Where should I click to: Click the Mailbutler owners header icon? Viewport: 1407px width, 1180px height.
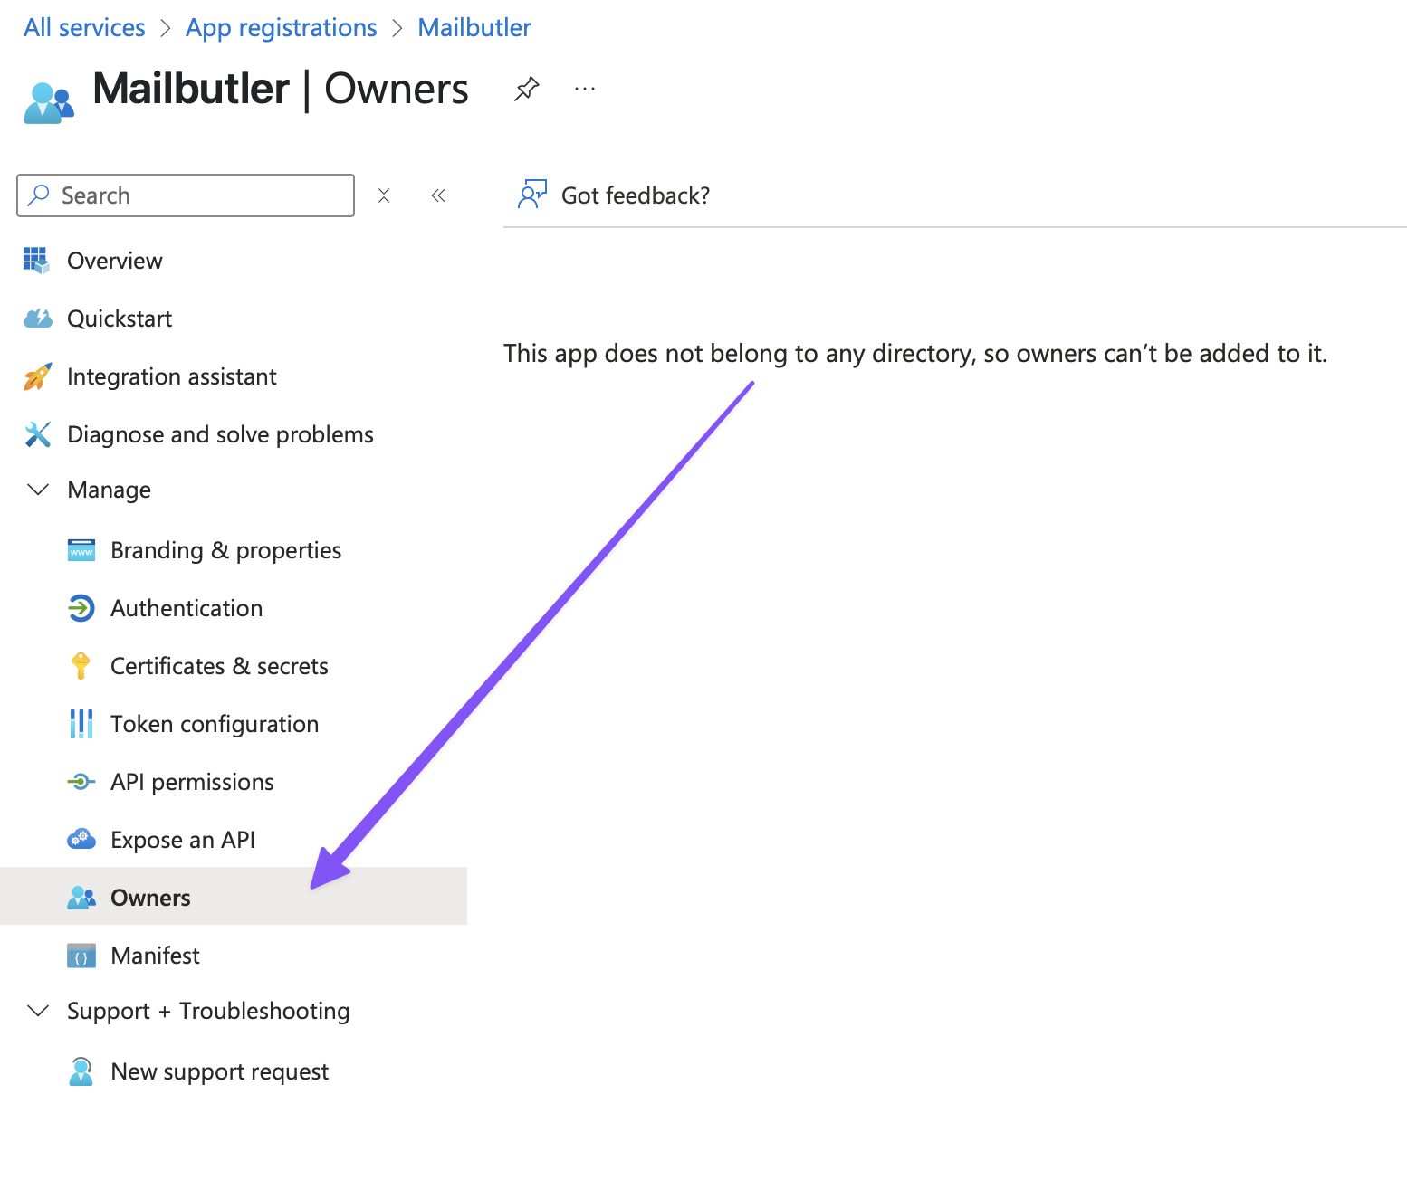point(48,102)
